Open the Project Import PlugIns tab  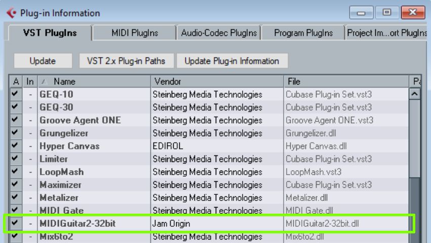coord(387,33)
